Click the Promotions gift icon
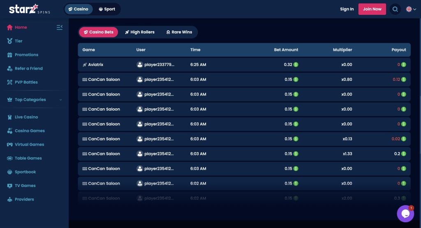Image resolution: width=421 pixels, height=228 pixels. pyautogui.click(x=10, y=55)
